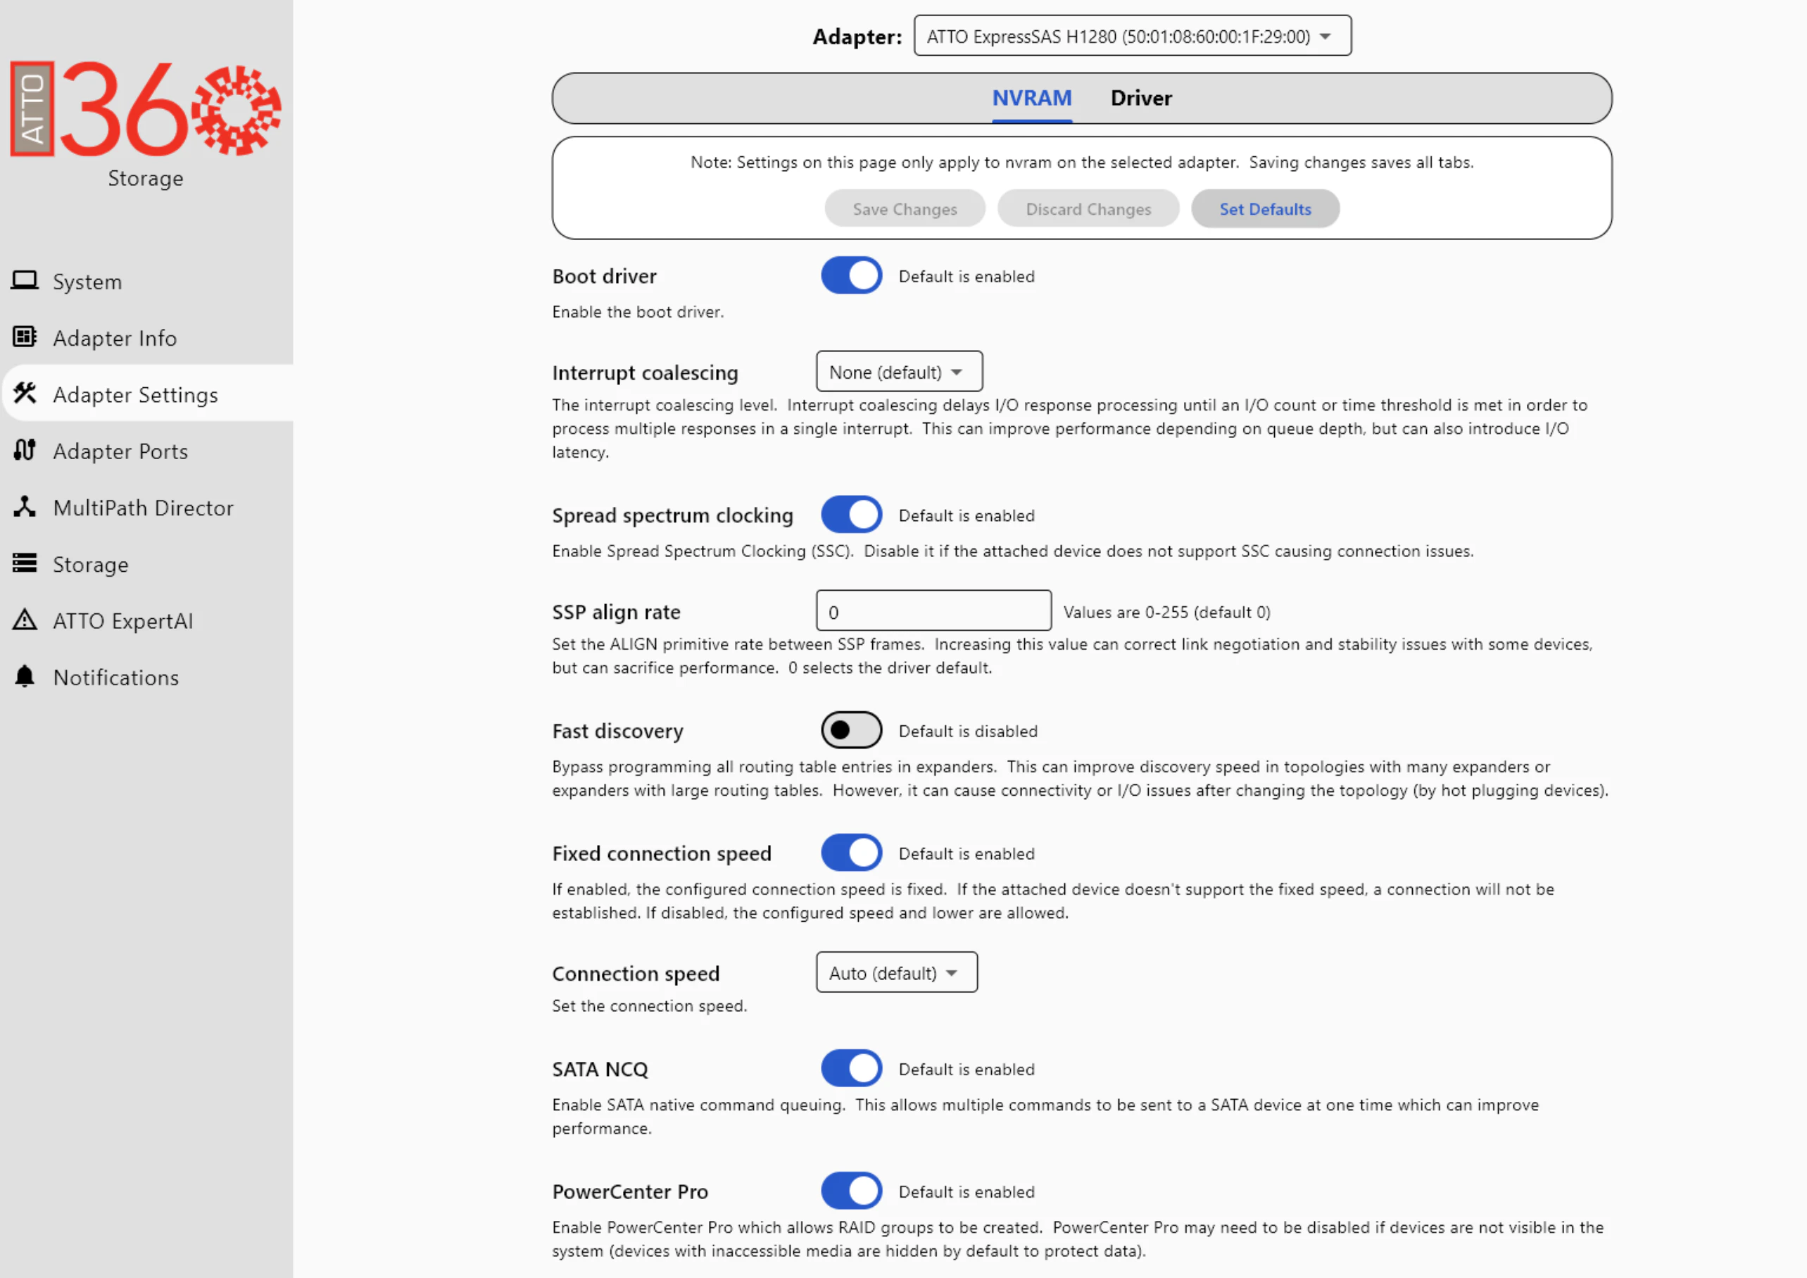Open the Connection speed dropdown
This screenshot has height=1278, width=1807.
pyautogui.click(x=898, y=972)
